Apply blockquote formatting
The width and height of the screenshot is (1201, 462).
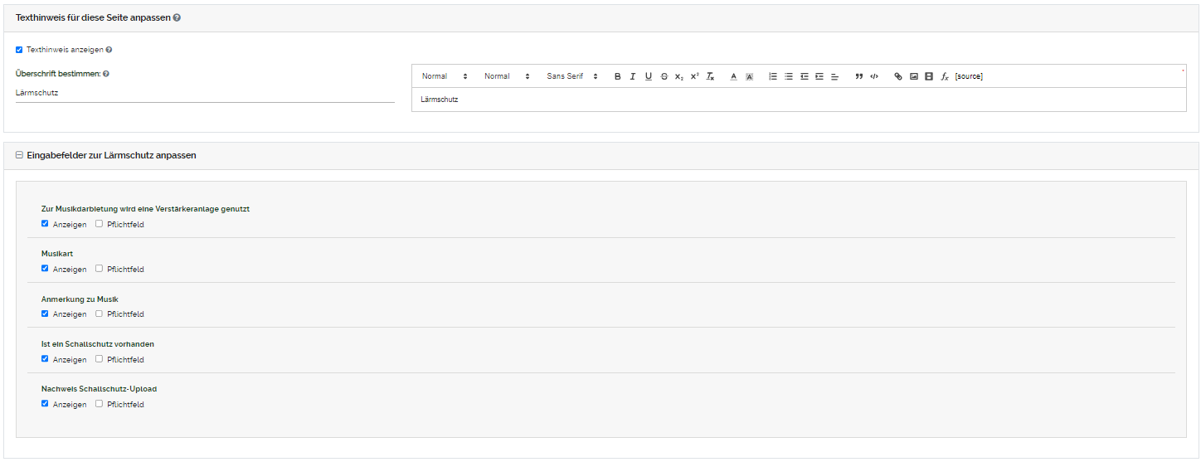(859, 76)
